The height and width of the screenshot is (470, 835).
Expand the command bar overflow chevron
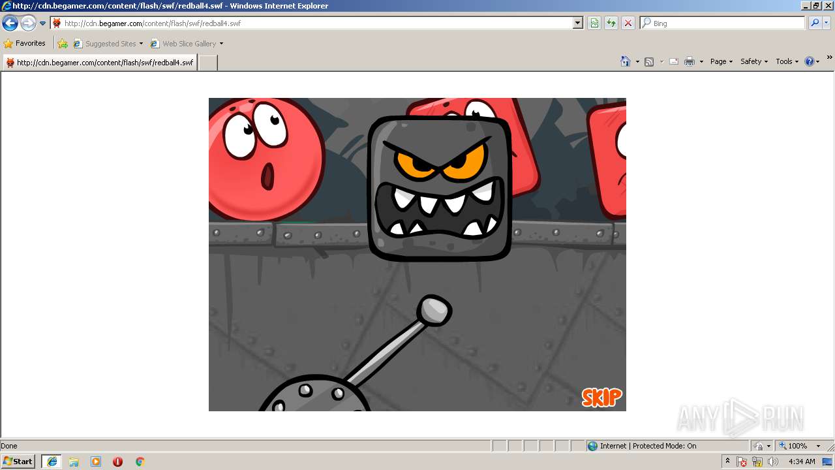click(830, 57)
